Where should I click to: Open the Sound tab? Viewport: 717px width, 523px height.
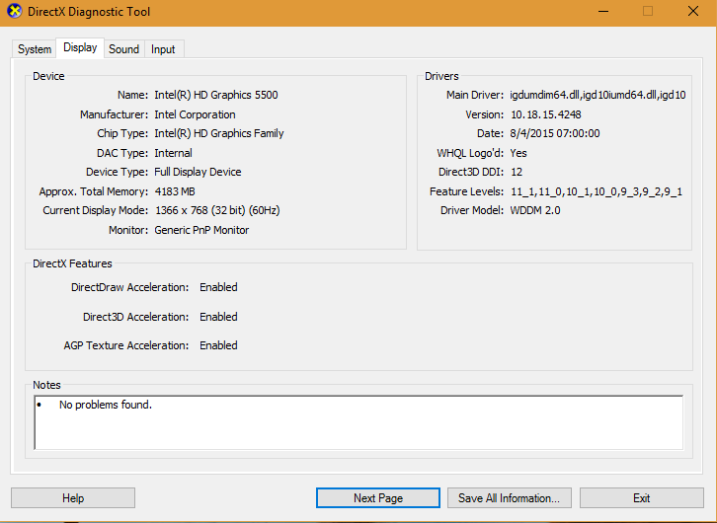point(123,49)
